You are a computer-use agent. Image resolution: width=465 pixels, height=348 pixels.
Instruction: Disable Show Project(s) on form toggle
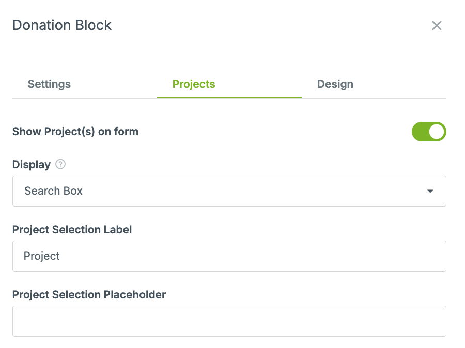coord(429,132)
